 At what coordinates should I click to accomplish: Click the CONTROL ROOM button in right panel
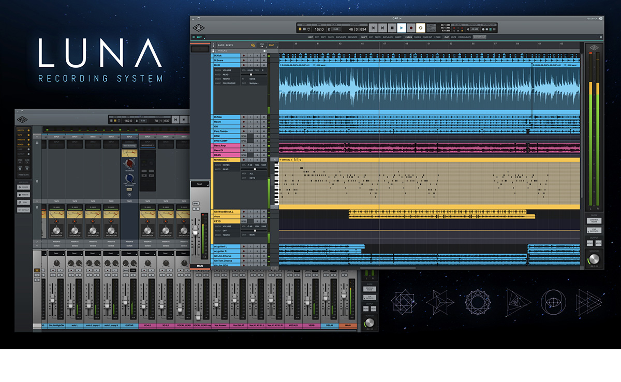[x=594, y=221]
